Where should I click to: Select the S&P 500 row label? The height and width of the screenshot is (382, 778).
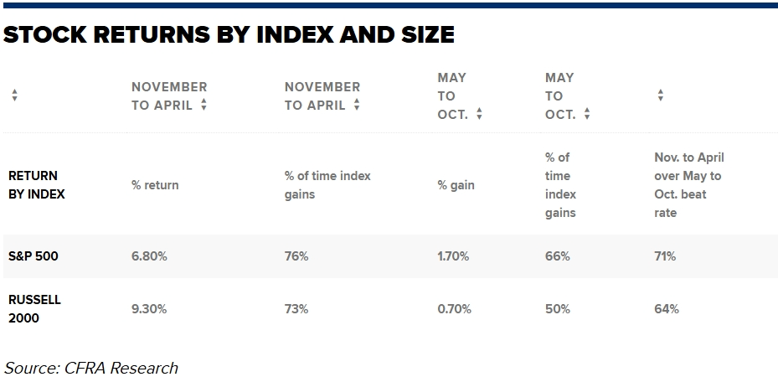point(33,256)
